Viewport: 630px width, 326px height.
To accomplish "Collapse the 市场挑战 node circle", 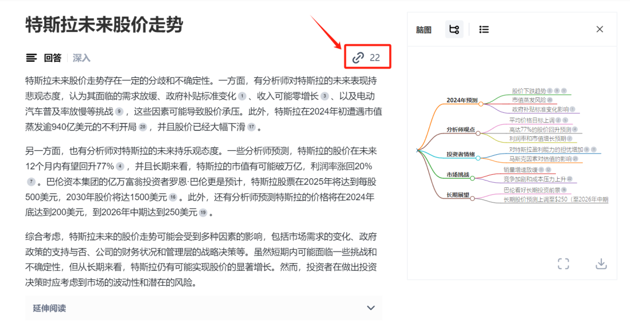I will [472, 179].
